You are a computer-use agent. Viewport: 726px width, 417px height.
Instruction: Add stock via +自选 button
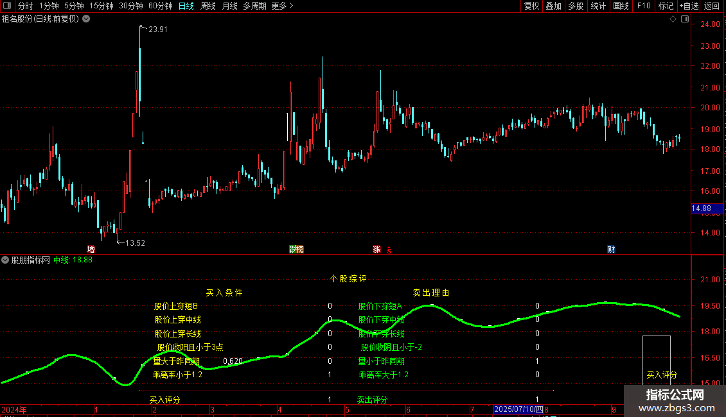point(689,6)
